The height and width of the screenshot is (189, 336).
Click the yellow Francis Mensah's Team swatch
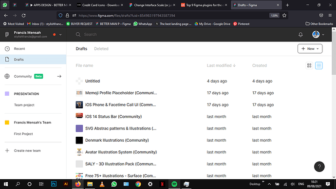coord(7,123)
